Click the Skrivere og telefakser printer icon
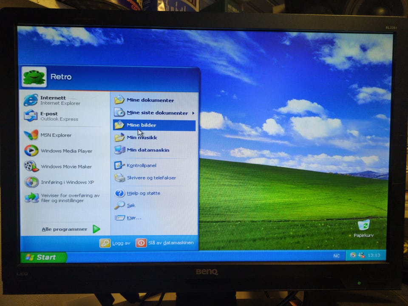The image size is (408, 306). pyautogui.click(x=120, y=178)
